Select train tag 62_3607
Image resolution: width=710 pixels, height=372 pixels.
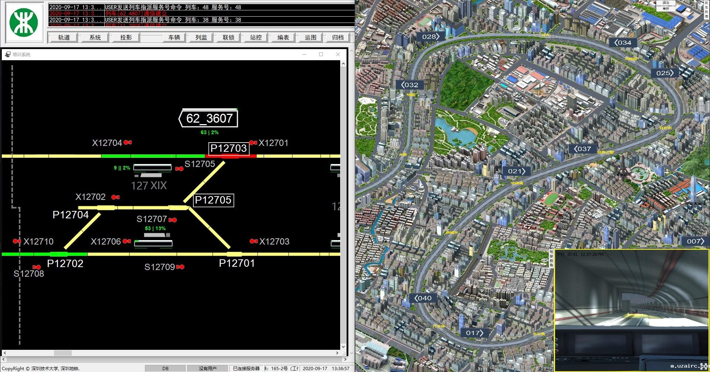[x=209, y=119]
